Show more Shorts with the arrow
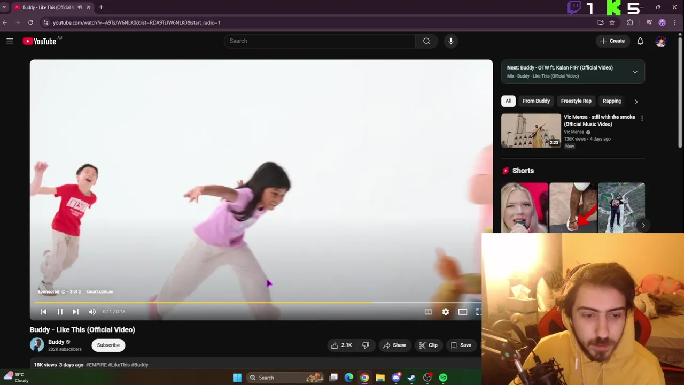The width and height of the screenshot is (684, 385). pyautogui.click(x=643, y=226)
